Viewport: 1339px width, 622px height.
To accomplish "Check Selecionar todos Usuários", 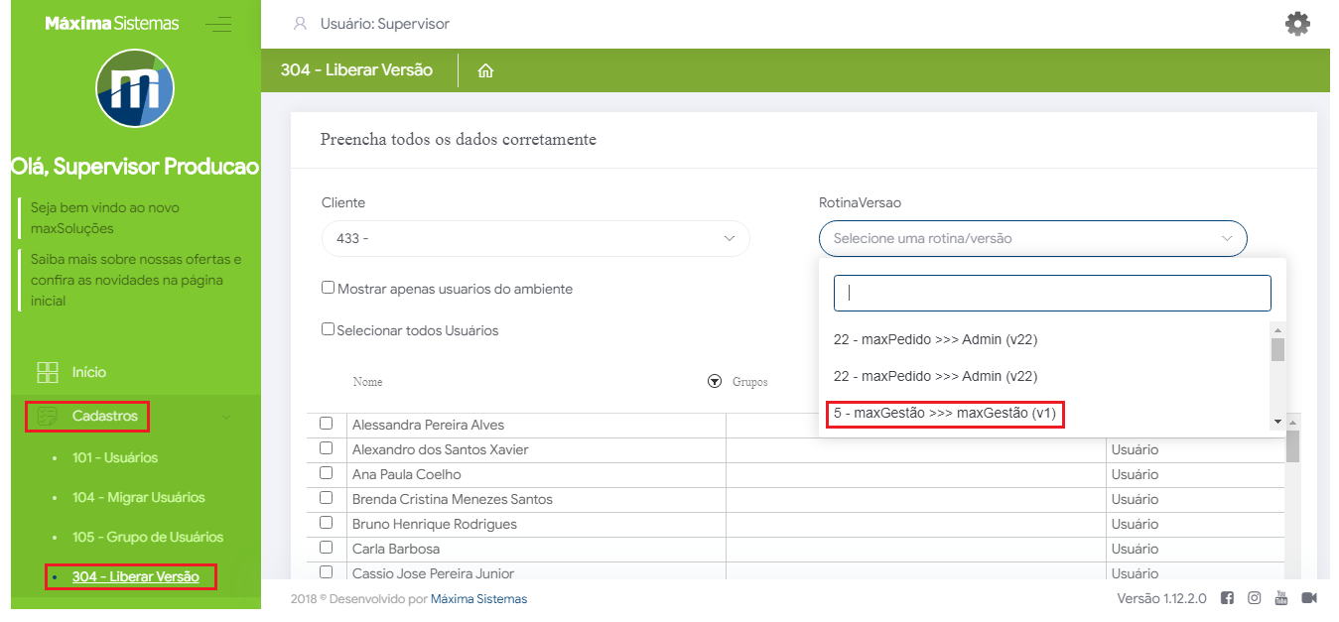I will [x=328, y=329].
